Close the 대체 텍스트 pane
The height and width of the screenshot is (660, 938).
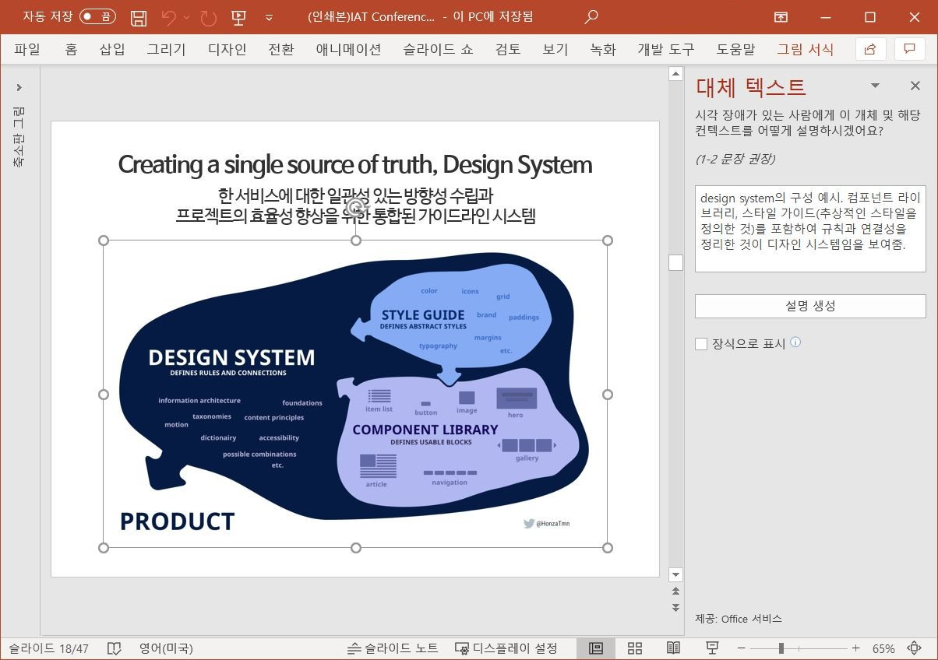[x=915, y=86]
